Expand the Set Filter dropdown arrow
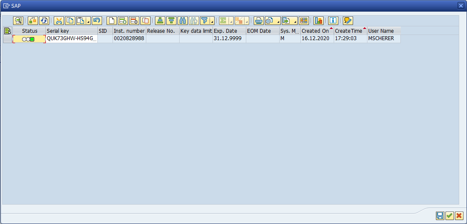467x224 pixels. (212, 21)
